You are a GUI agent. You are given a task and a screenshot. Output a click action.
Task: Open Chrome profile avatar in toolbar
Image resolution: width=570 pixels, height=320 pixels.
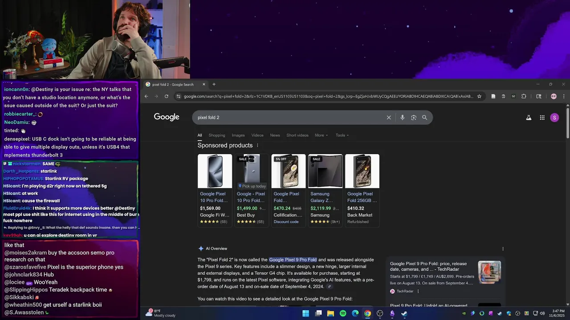[x=554, y=96]
